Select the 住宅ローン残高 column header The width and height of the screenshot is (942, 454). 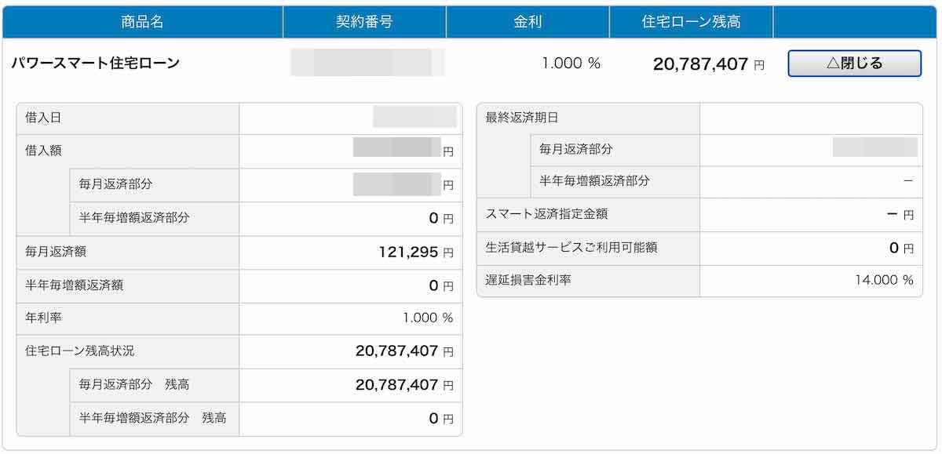coord(691,22)
